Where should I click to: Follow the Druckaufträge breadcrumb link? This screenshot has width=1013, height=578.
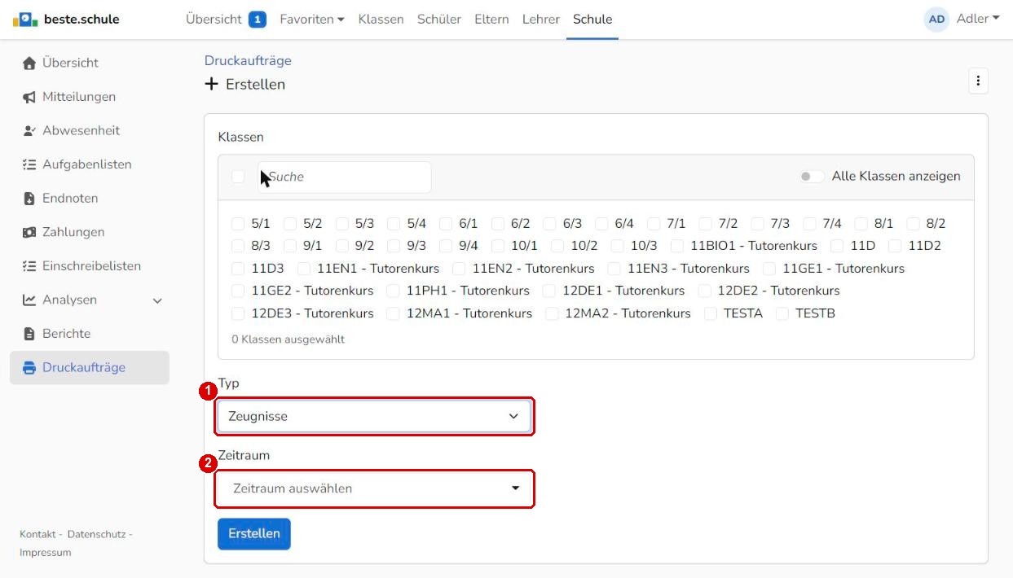[248, 61]
